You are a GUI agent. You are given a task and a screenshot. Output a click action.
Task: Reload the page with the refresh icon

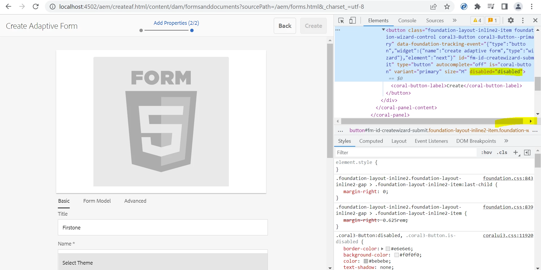[36, 6]
